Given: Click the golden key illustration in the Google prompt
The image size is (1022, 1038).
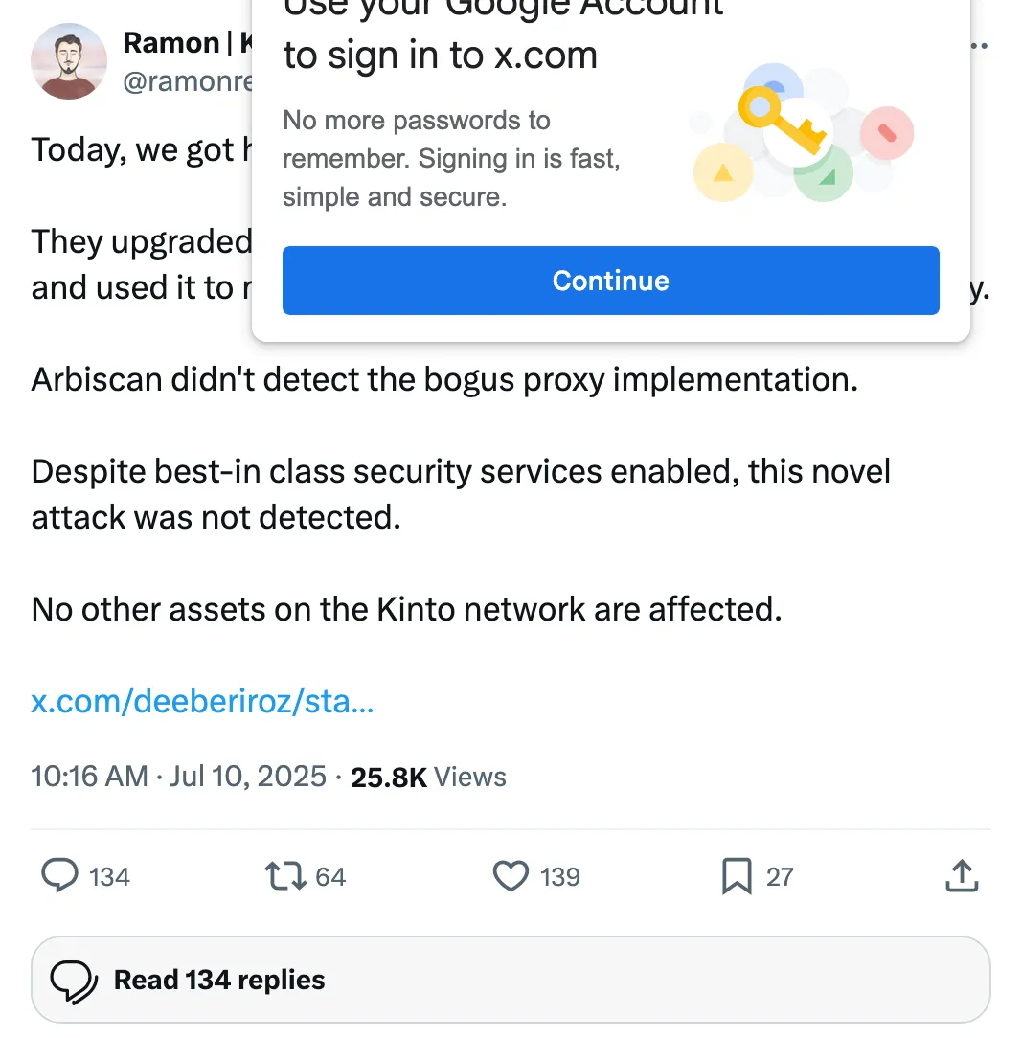Looking at the screenshot, I should (782, 121).
